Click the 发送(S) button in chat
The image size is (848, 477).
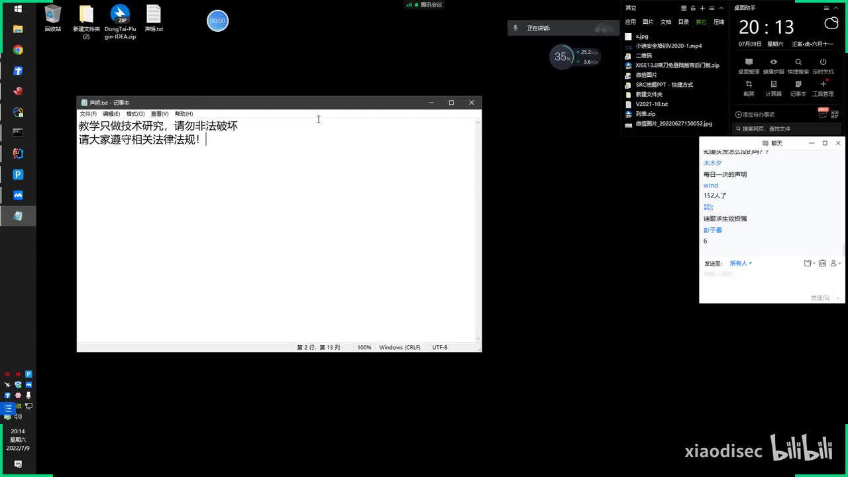coord(820,298)
